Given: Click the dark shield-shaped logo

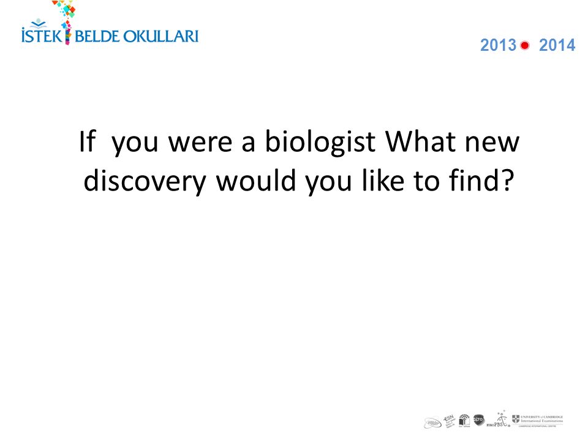Looking at the screenshot, I should tap(479, 420).
